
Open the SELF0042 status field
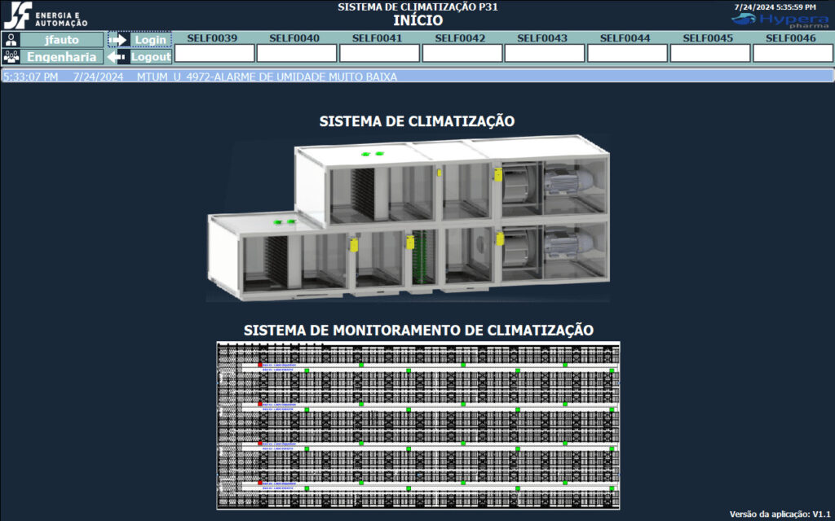[462, 53]
